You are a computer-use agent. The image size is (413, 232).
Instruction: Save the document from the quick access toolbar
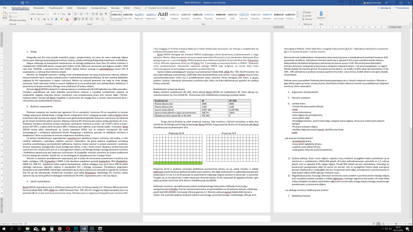pos(22,2)
